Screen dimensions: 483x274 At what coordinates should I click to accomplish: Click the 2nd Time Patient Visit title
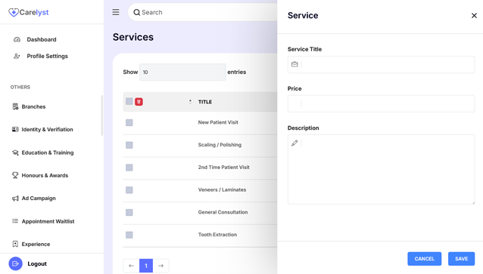[x=223, y=167]
